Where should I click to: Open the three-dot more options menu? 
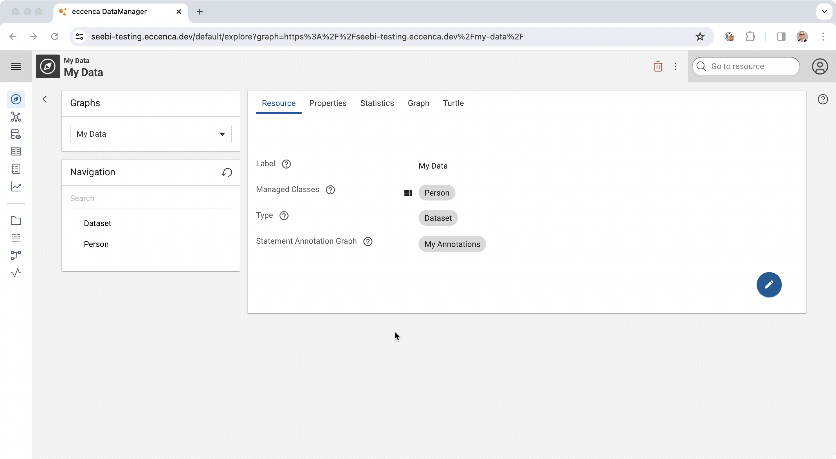click(675, 66)
